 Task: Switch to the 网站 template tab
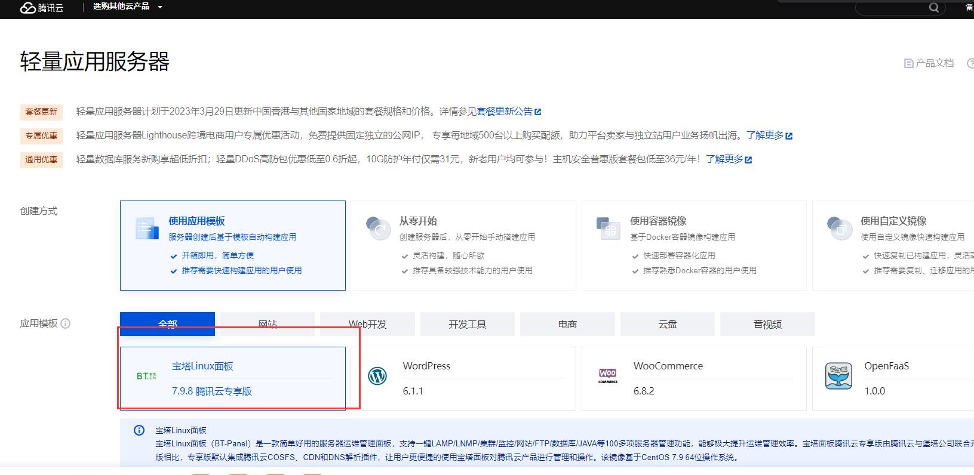268,324
